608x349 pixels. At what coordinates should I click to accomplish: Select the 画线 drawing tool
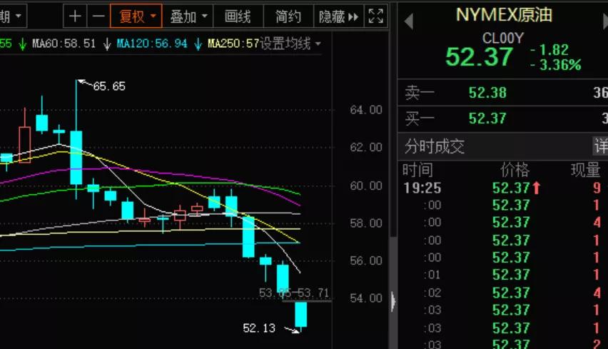click(x=238, y=16)
